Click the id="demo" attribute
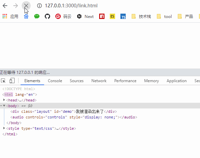Viewport: 200px width, 158px height. tap(64, 111)
